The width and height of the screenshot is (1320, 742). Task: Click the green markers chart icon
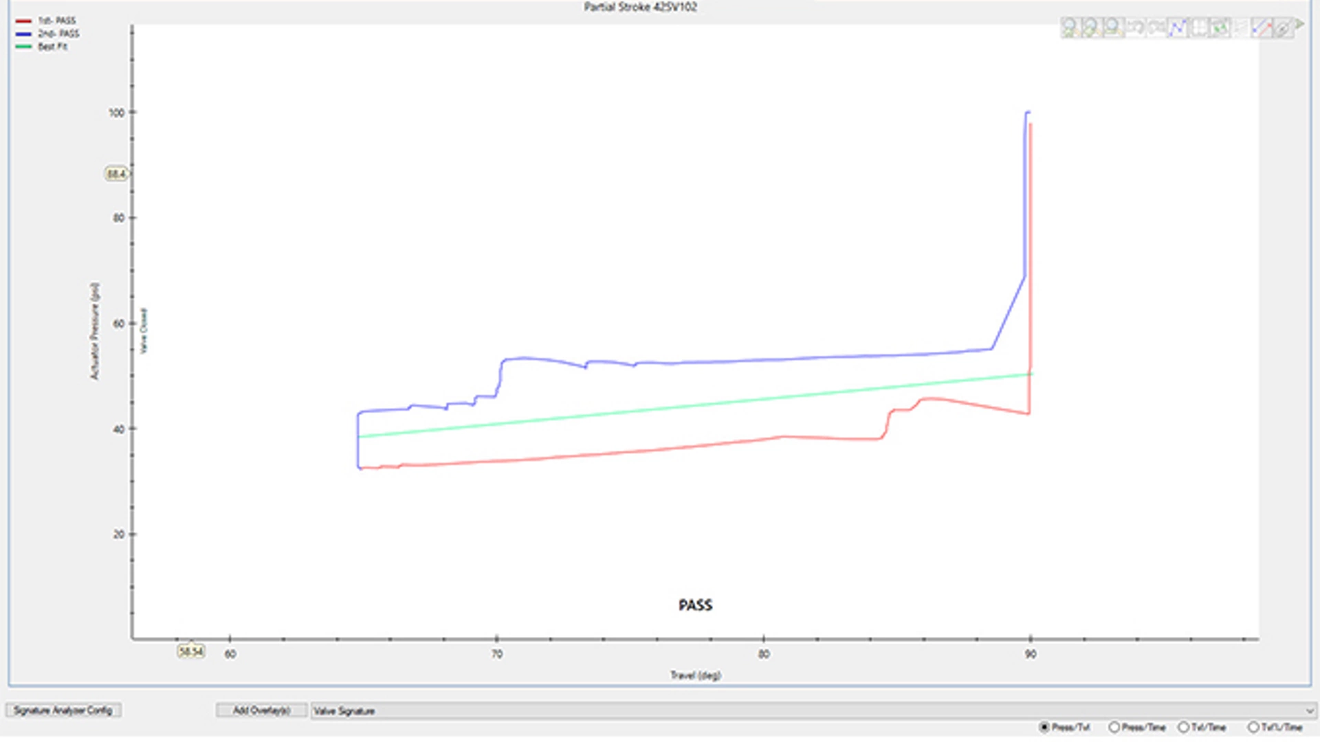pyautogui.click(x=1220, y=27)
